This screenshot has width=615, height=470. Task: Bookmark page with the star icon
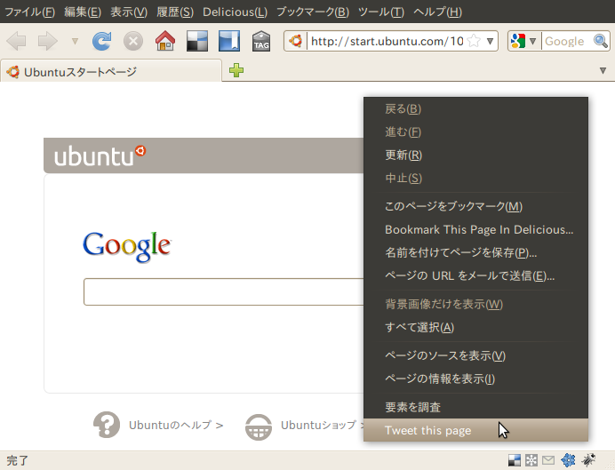(x=474, y=41)
